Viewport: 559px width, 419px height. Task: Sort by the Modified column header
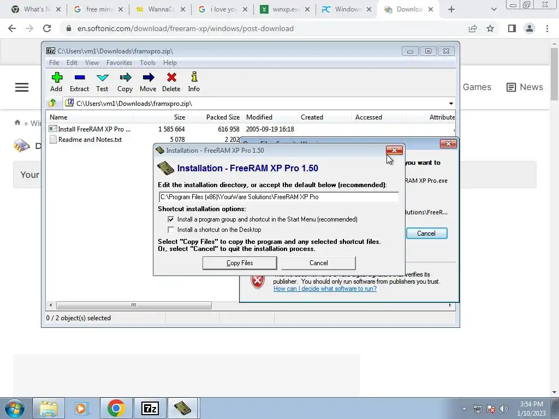point(270,117)
